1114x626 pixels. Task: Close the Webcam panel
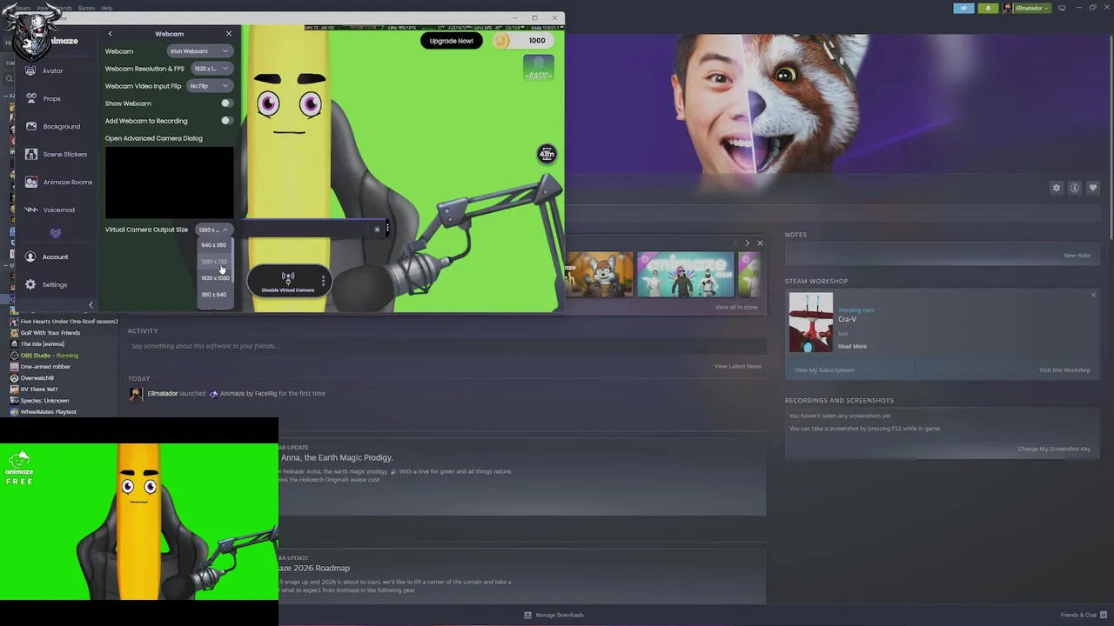pos(229,34)
